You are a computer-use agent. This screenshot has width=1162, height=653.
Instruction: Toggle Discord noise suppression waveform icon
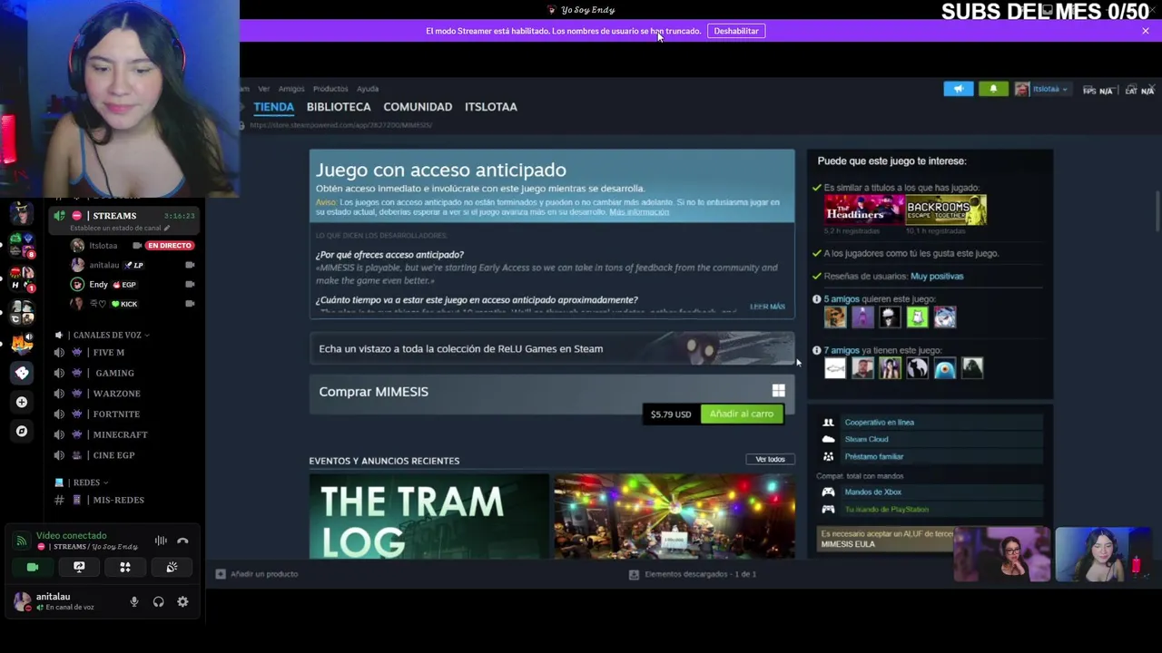[x=161, y=541]
